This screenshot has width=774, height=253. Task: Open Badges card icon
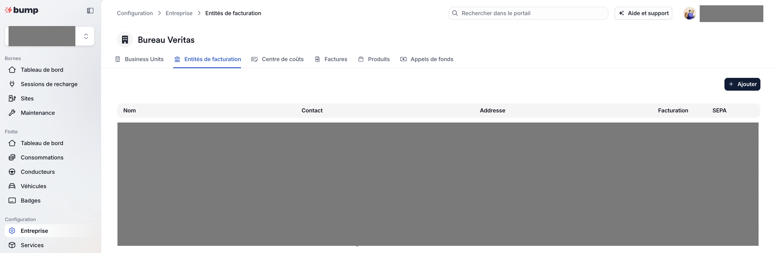[12, 201]
